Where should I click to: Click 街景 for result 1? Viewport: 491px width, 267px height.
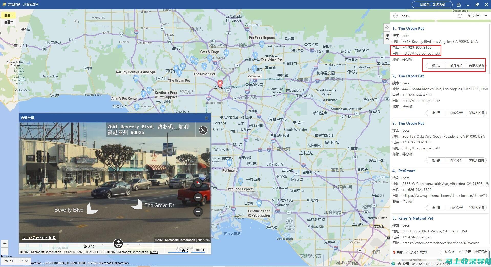(x=436, y=66)
